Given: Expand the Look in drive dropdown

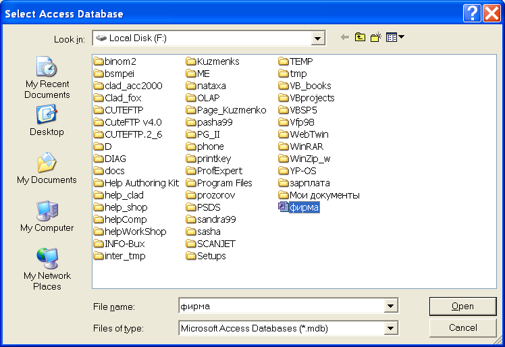Looking at the screenshot, I should (x=317, y=38).
